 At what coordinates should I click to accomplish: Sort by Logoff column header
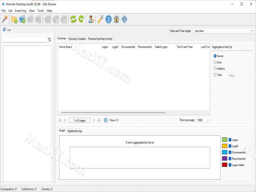(115, 47)
